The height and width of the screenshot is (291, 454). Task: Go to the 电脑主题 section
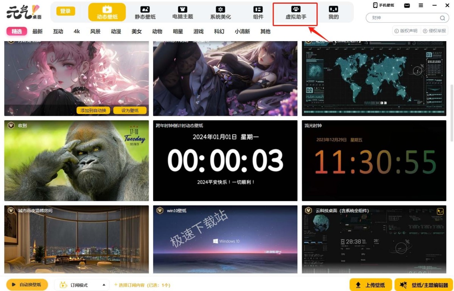183,12
